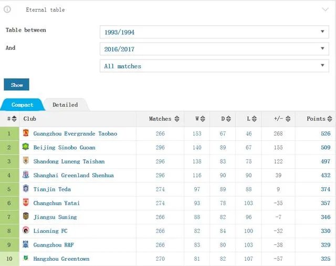
Task: Click the Tianjin Teda club badge
Action: [26, 189]
